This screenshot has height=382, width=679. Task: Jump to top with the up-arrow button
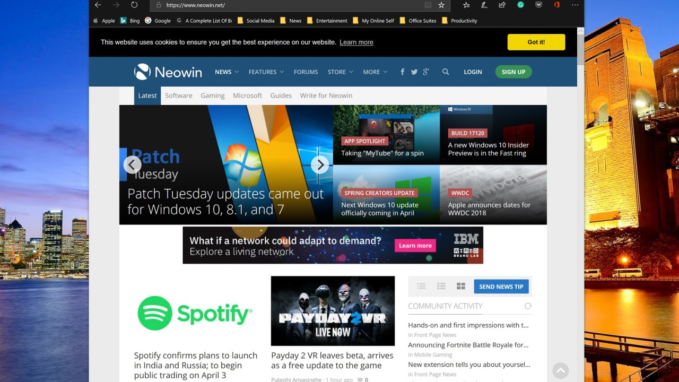pyautogui.click(x=560, y=370)
